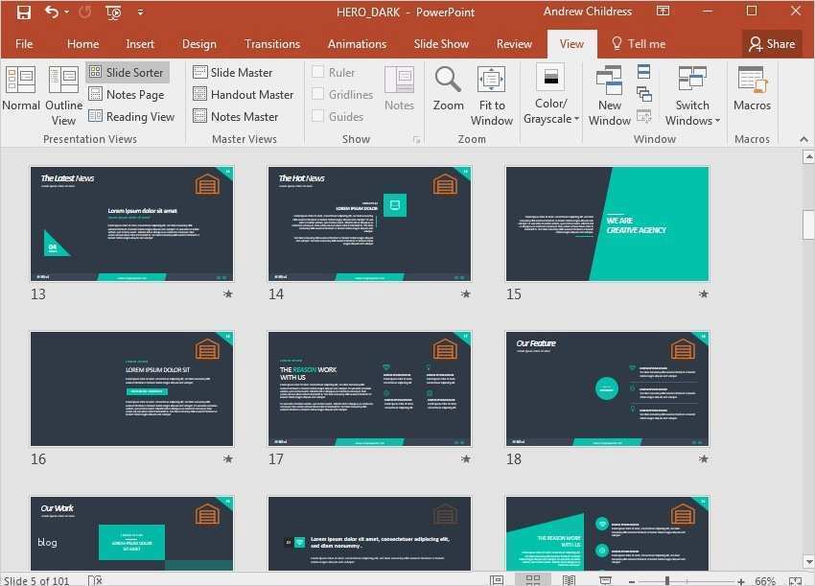The width and height of the screenshot is (815, 586).
Task: Open the Review ribbon tab
Action: pos(514,43)
